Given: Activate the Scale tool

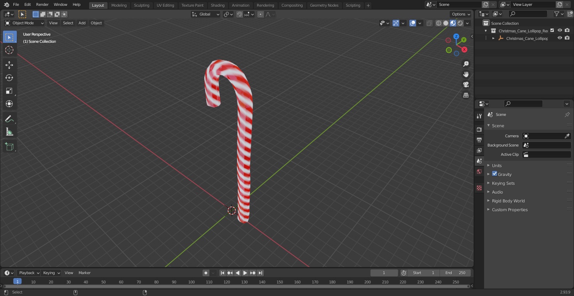Looking at the screenshot, I should tap(9, 91).
